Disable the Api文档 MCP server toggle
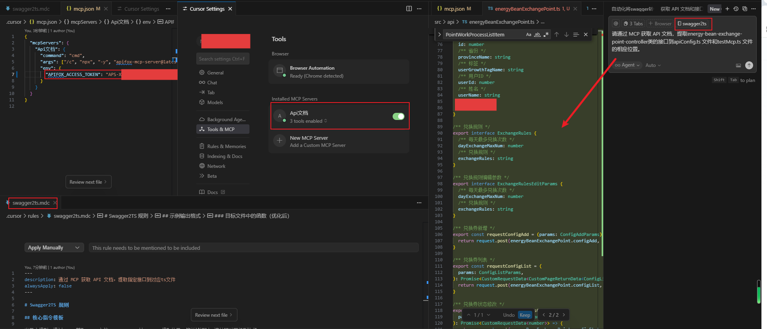This screenshot has height=329, width=767. [398, 116]
